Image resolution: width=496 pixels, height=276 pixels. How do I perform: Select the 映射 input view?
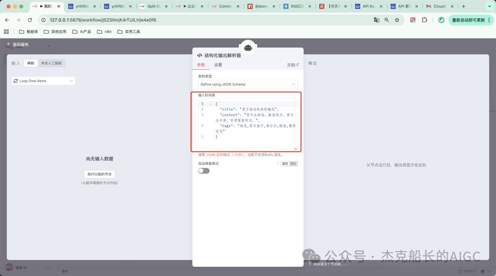pyautogui.click(x=31, y=63)
